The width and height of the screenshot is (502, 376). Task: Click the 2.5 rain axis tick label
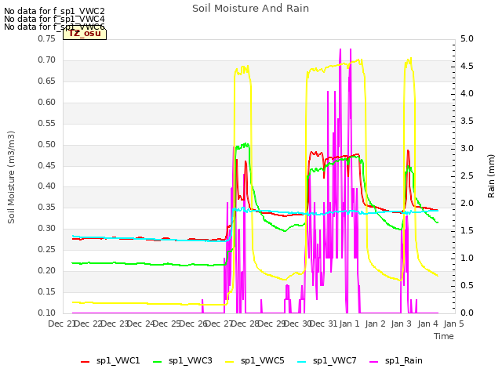(467, 175)
